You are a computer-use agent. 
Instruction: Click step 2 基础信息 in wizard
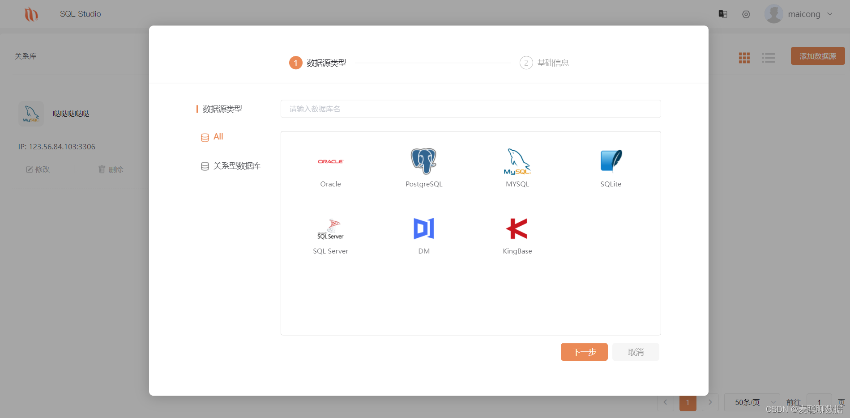click(544, 63)
